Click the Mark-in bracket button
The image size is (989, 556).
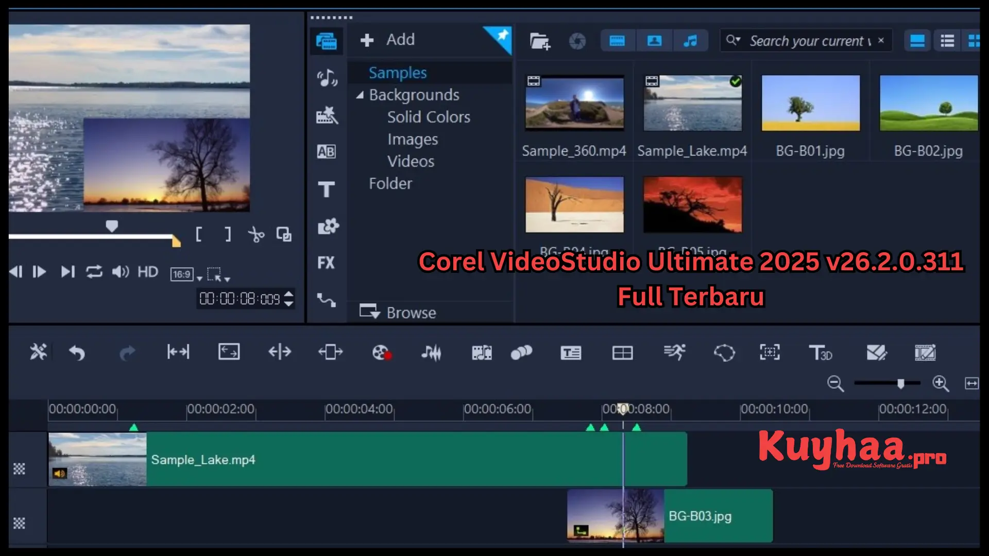pyautogui.click(x=199, y=235)
